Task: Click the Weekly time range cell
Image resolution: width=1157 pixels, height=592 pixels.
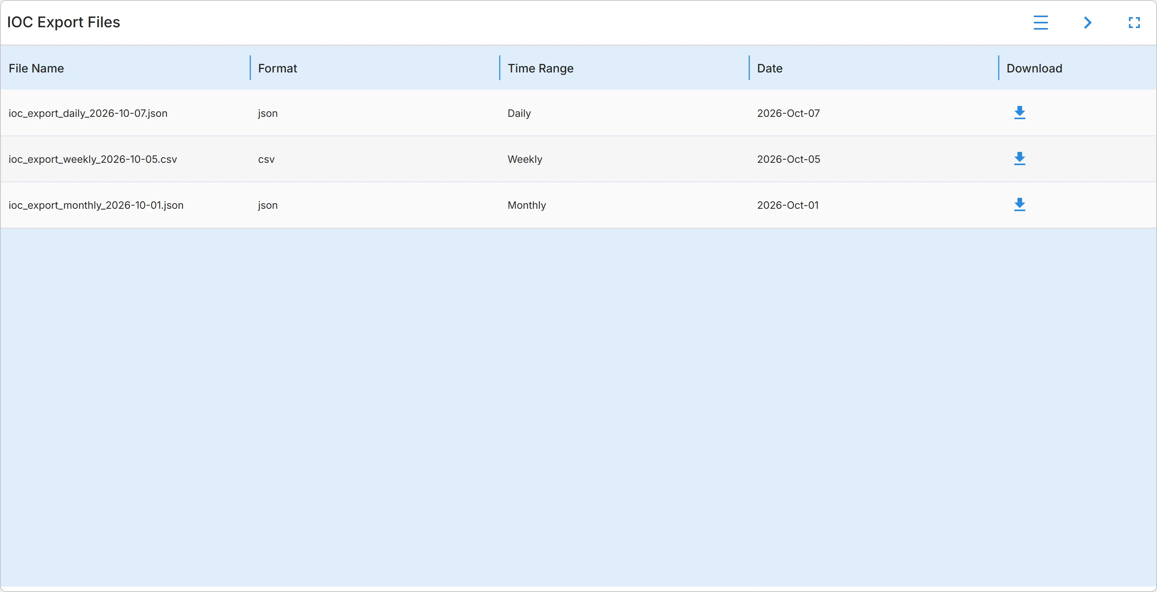Action: click(525, 159)
